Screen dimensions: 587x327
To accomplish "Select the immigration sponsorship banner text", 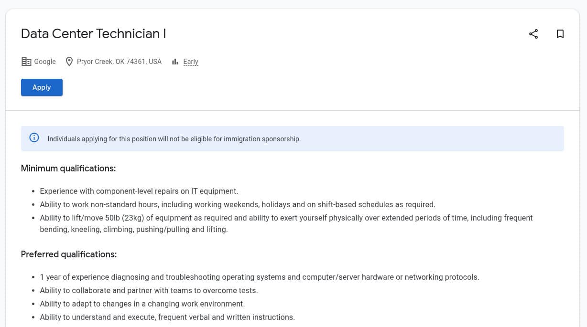I will click(174, 139).
